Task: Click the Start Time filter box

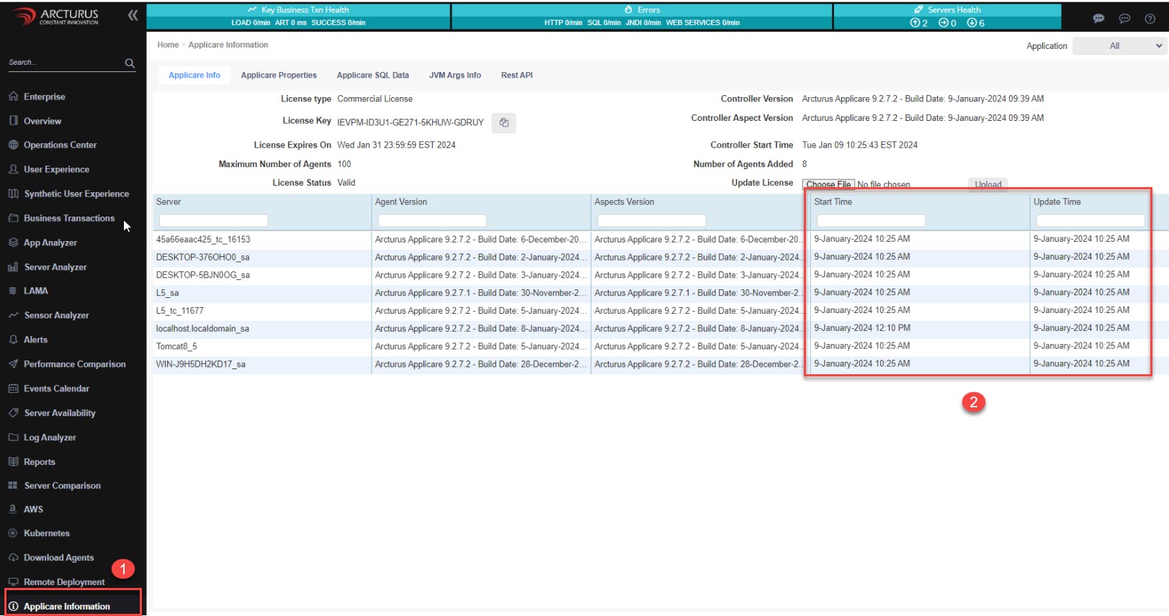Action: (871, 220)
